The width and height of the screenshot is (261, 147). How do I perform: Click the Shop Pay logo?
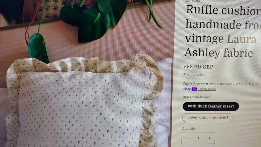tap(190, 89)
